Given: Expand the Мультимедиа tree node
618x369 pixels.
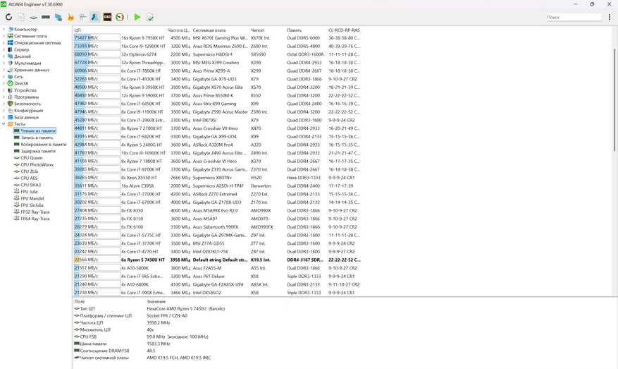Looking at the screenshot, I should pos(4,63).
